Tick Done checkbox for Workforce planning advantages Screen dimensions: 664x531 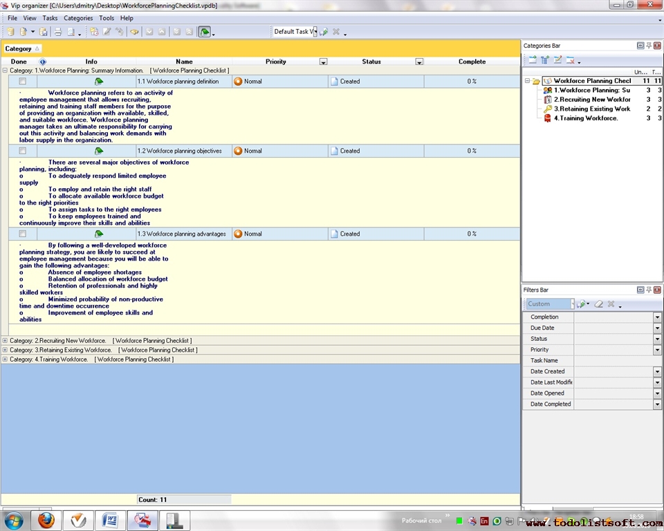click(23, 234)
